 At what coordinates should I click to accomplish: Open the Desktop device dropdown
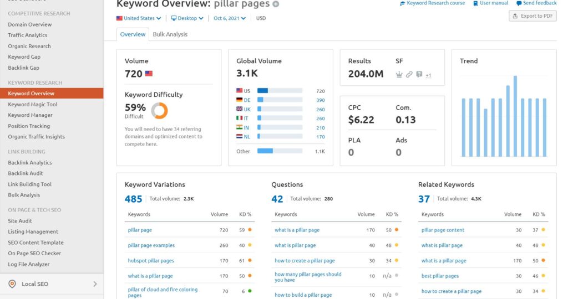(x=187, y=18)
